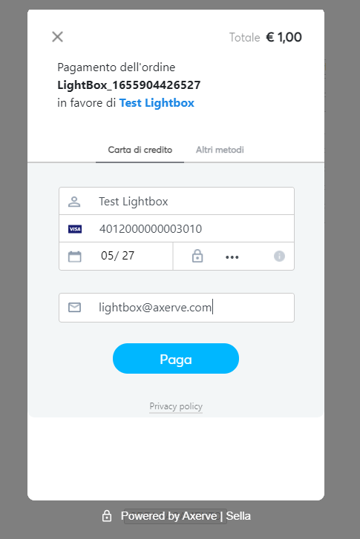Screen dimensions: 360x539
Task: Switch to the Carta di credito tab
Action: [x=140, y=150]
